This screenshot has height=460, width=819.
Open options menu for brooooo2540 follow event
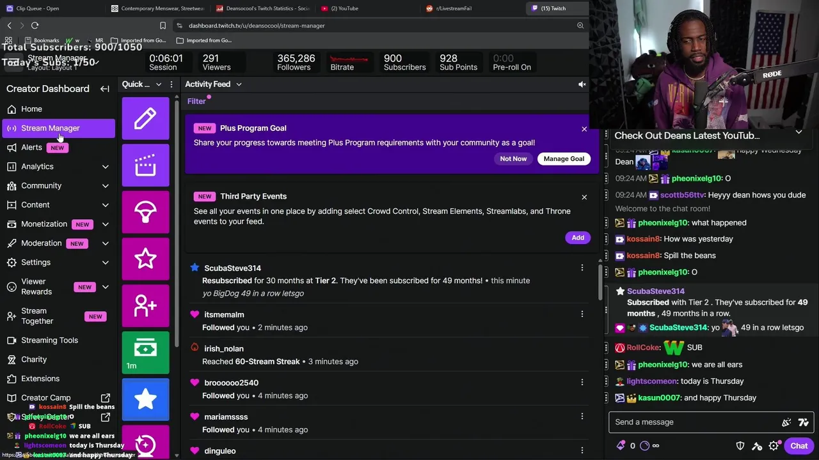(x=582, y=382)
